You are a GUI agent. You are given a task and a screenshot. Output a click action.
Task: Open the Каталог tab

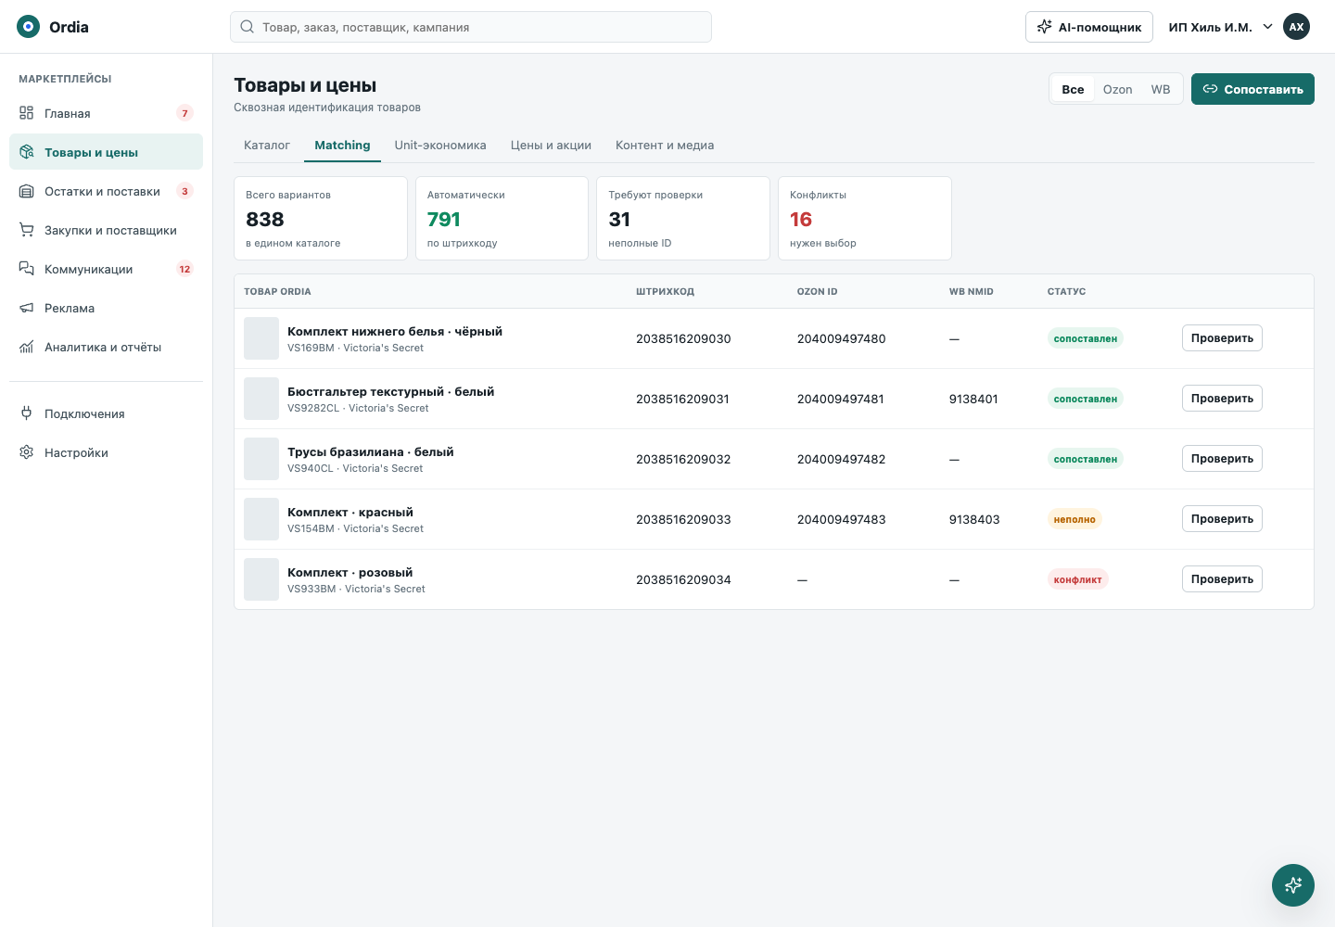click(x=267, y=146)
